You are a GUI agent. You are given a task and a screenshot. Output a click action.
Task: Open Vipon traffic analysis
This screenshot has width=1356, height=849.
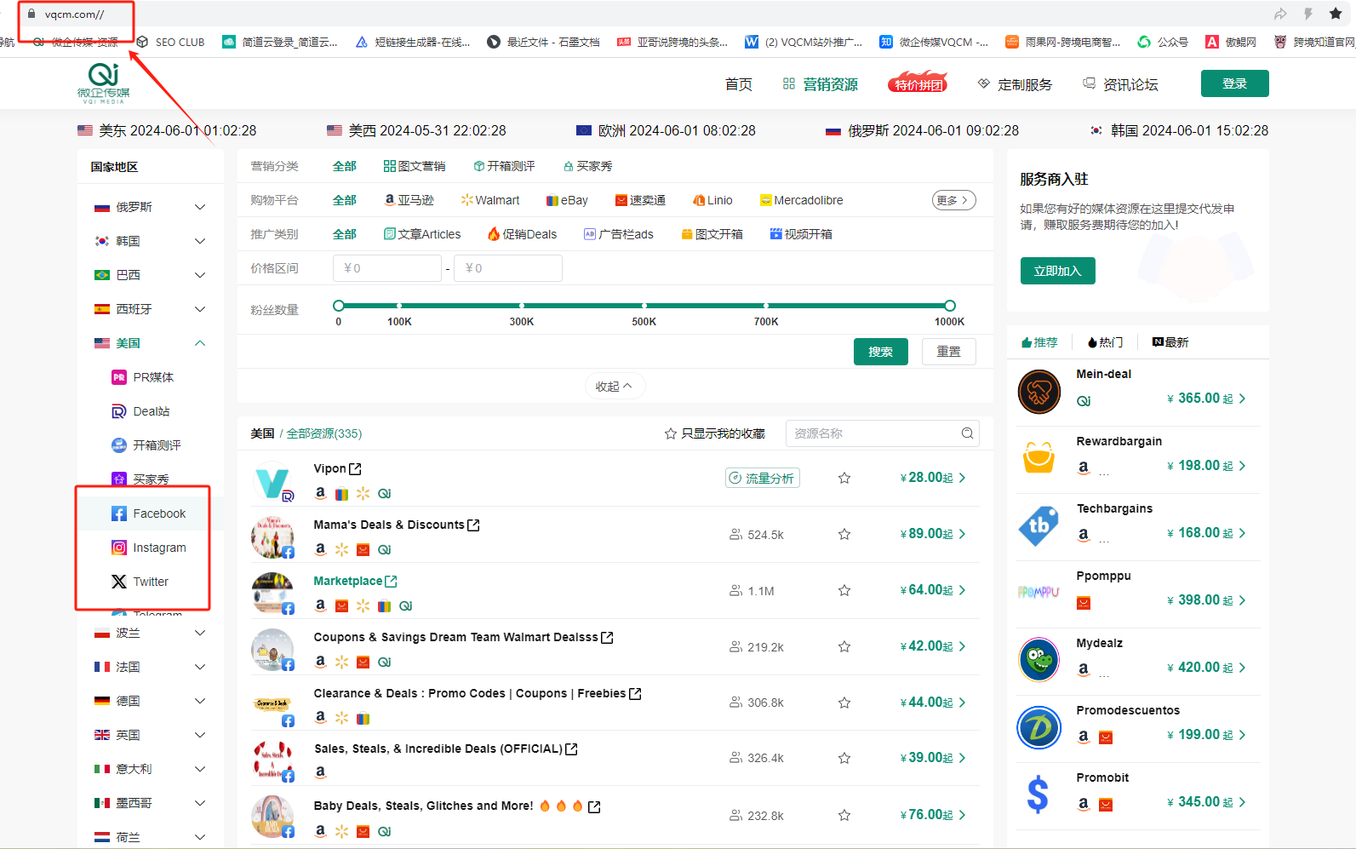point(762,478)
